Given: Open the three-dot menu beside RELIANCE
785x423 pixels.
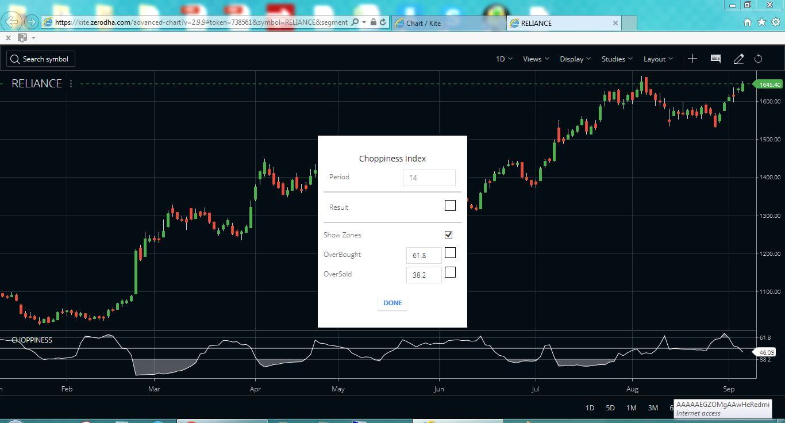Looking at the screenshot, I should pos(71,83).
